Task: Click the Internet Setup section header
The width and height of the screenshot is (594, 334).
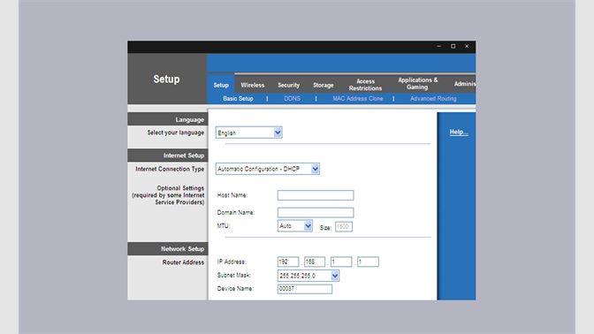Action: (x=168, y=156)
